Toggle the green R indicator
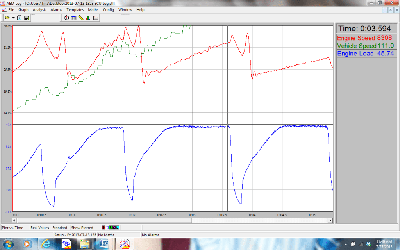Screen dimensions: 400x250 (111, 228)
